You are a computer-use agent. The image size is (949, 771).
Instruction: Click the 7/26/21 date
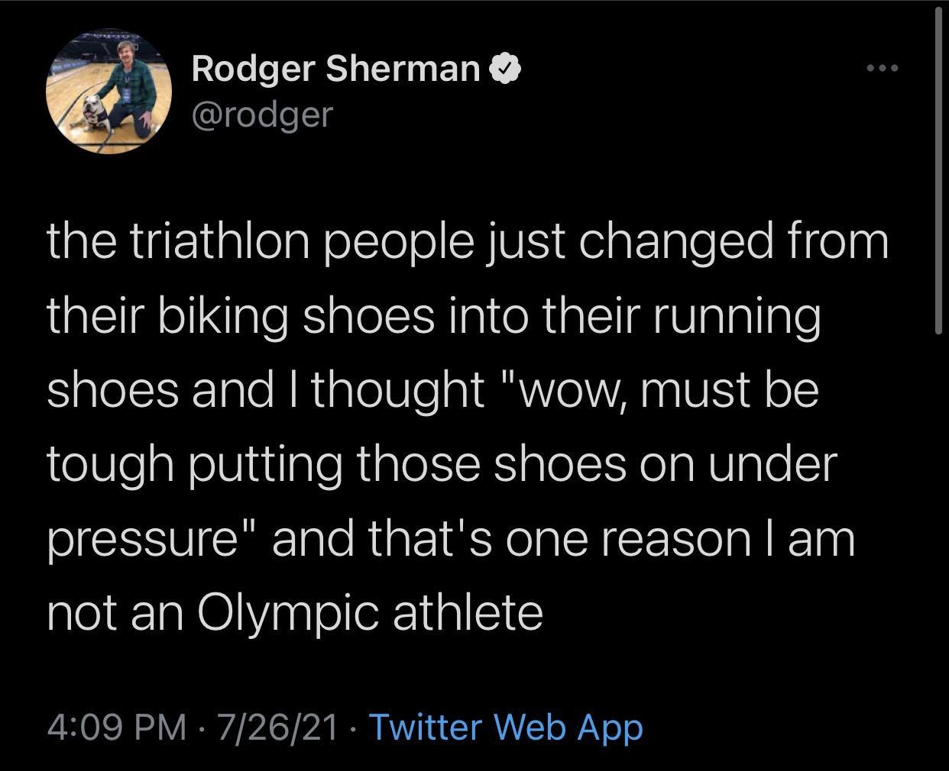277,727
